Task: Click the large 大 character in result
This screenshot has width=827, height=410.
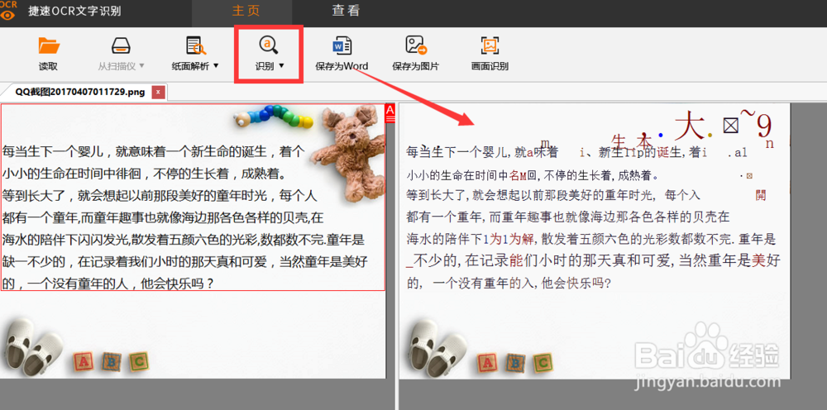Action: (x=690, y=126)
